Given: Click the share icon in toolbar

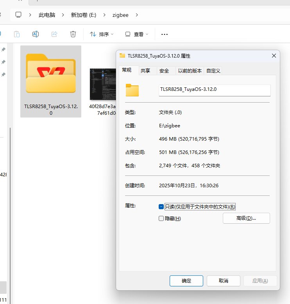Looking at the screenshot, I should point(54,34).
